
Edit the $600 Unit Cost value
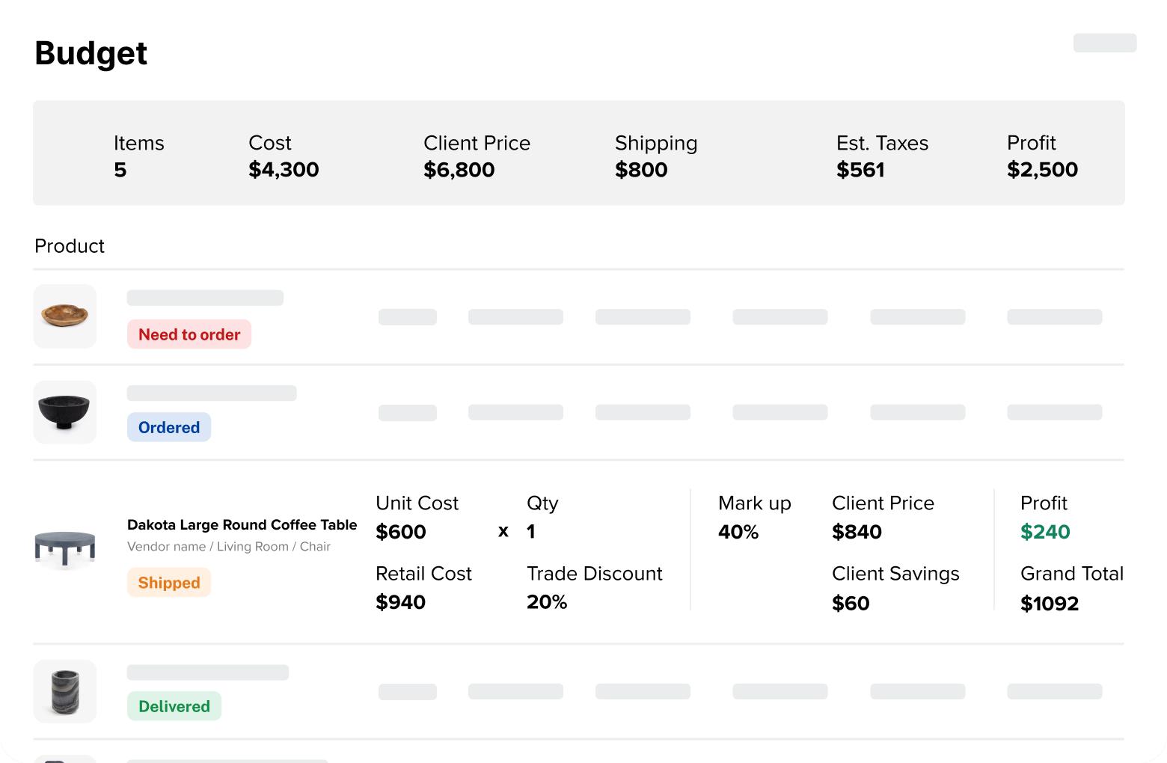point(401,532)
